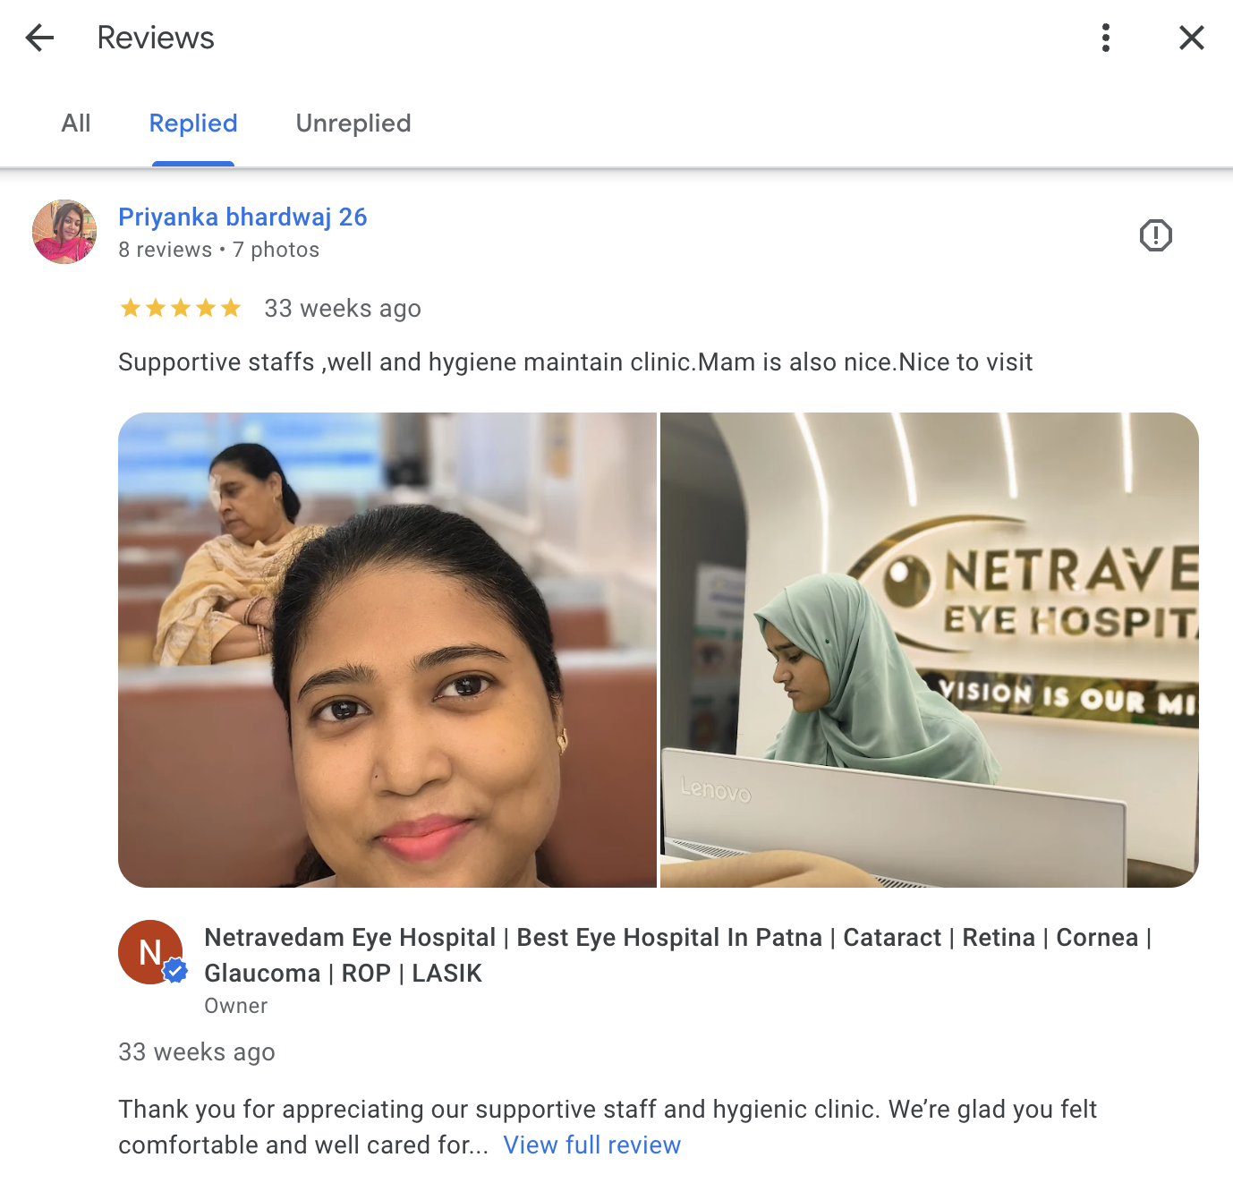Open the Unreplied tab
Viewport: 1233px width, 1183px height.
coord(353,123)
